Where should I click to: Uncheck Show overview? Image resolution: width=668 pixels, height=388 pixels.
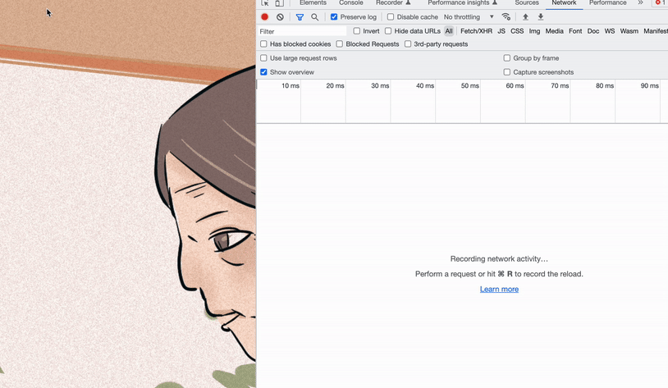(x=263, y=72)
